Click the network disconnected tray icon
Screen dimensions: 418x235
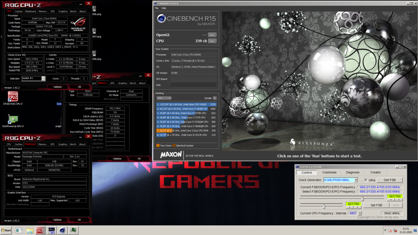[x=395, y=231]
